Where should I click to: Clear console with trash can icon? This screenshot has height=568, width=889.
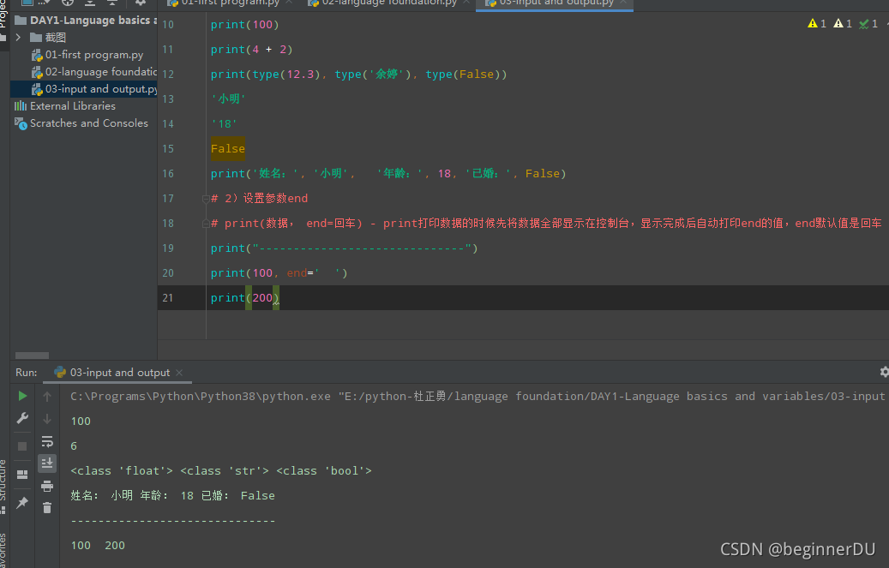pos(47,508)
